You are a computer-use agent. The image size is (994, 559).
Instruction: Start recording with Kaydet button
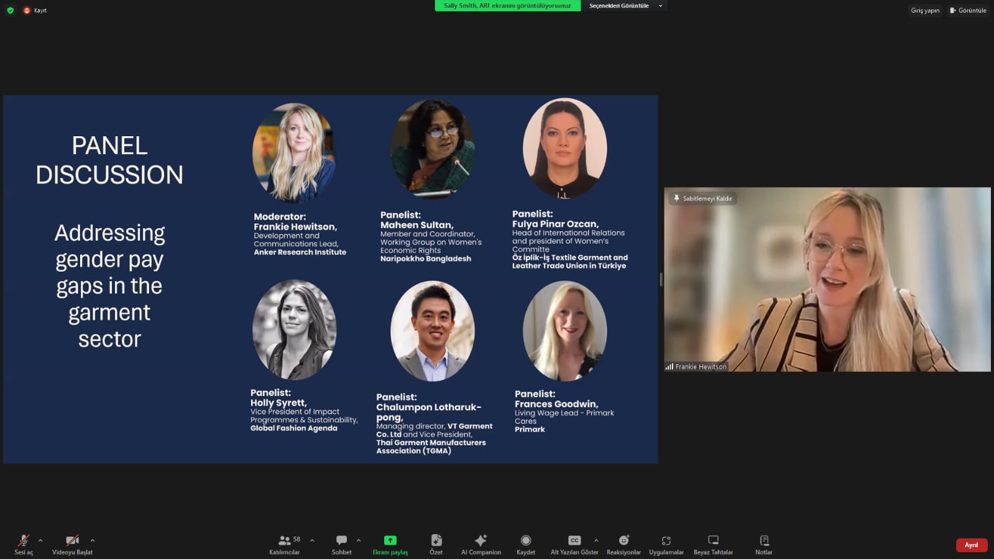click(526, 545)
